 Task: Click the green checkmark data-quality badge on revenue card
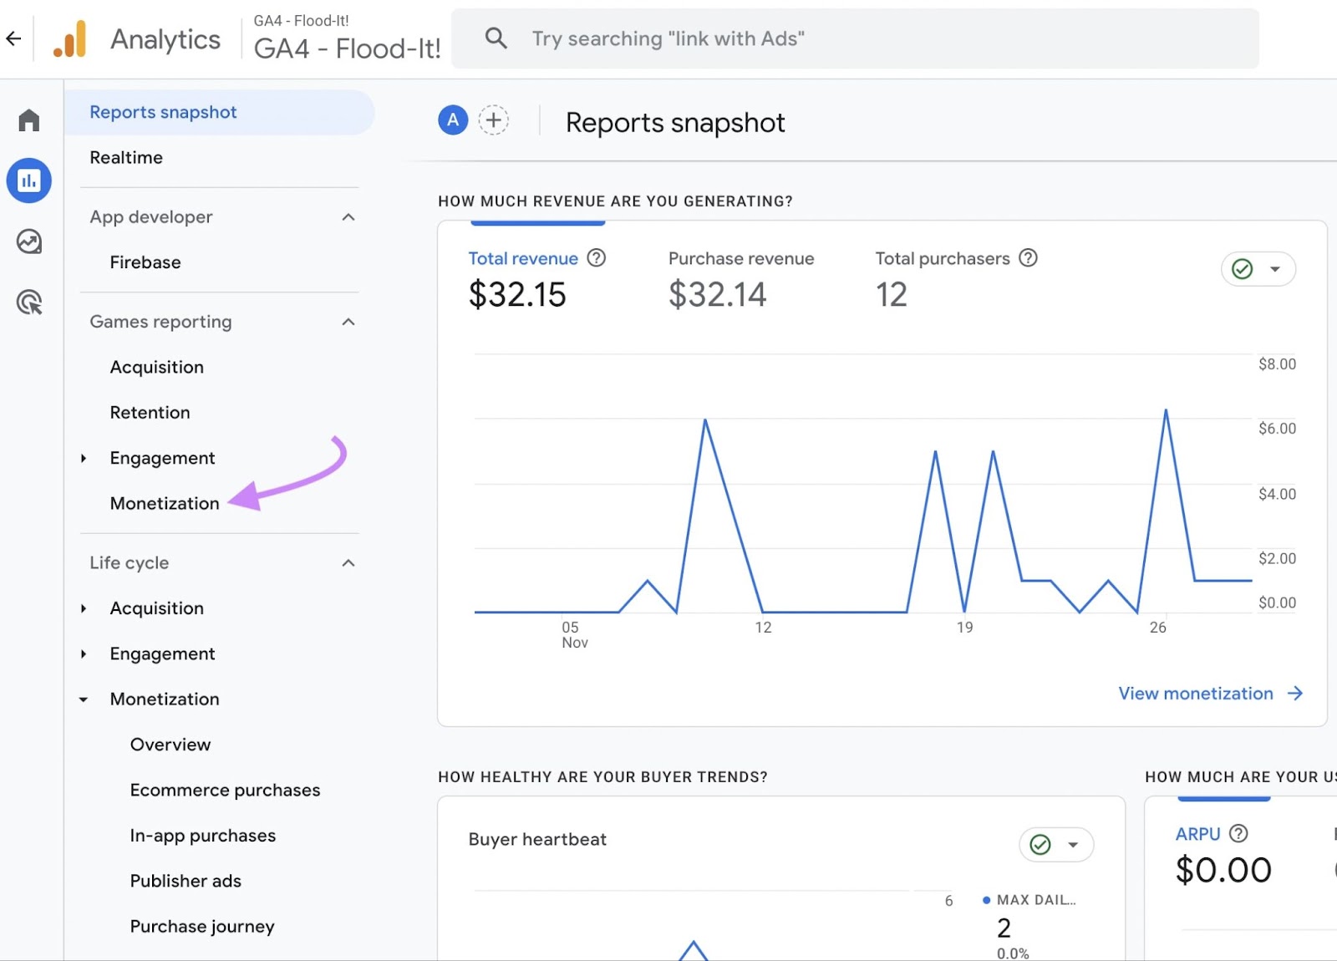(x=1243, y=269)
